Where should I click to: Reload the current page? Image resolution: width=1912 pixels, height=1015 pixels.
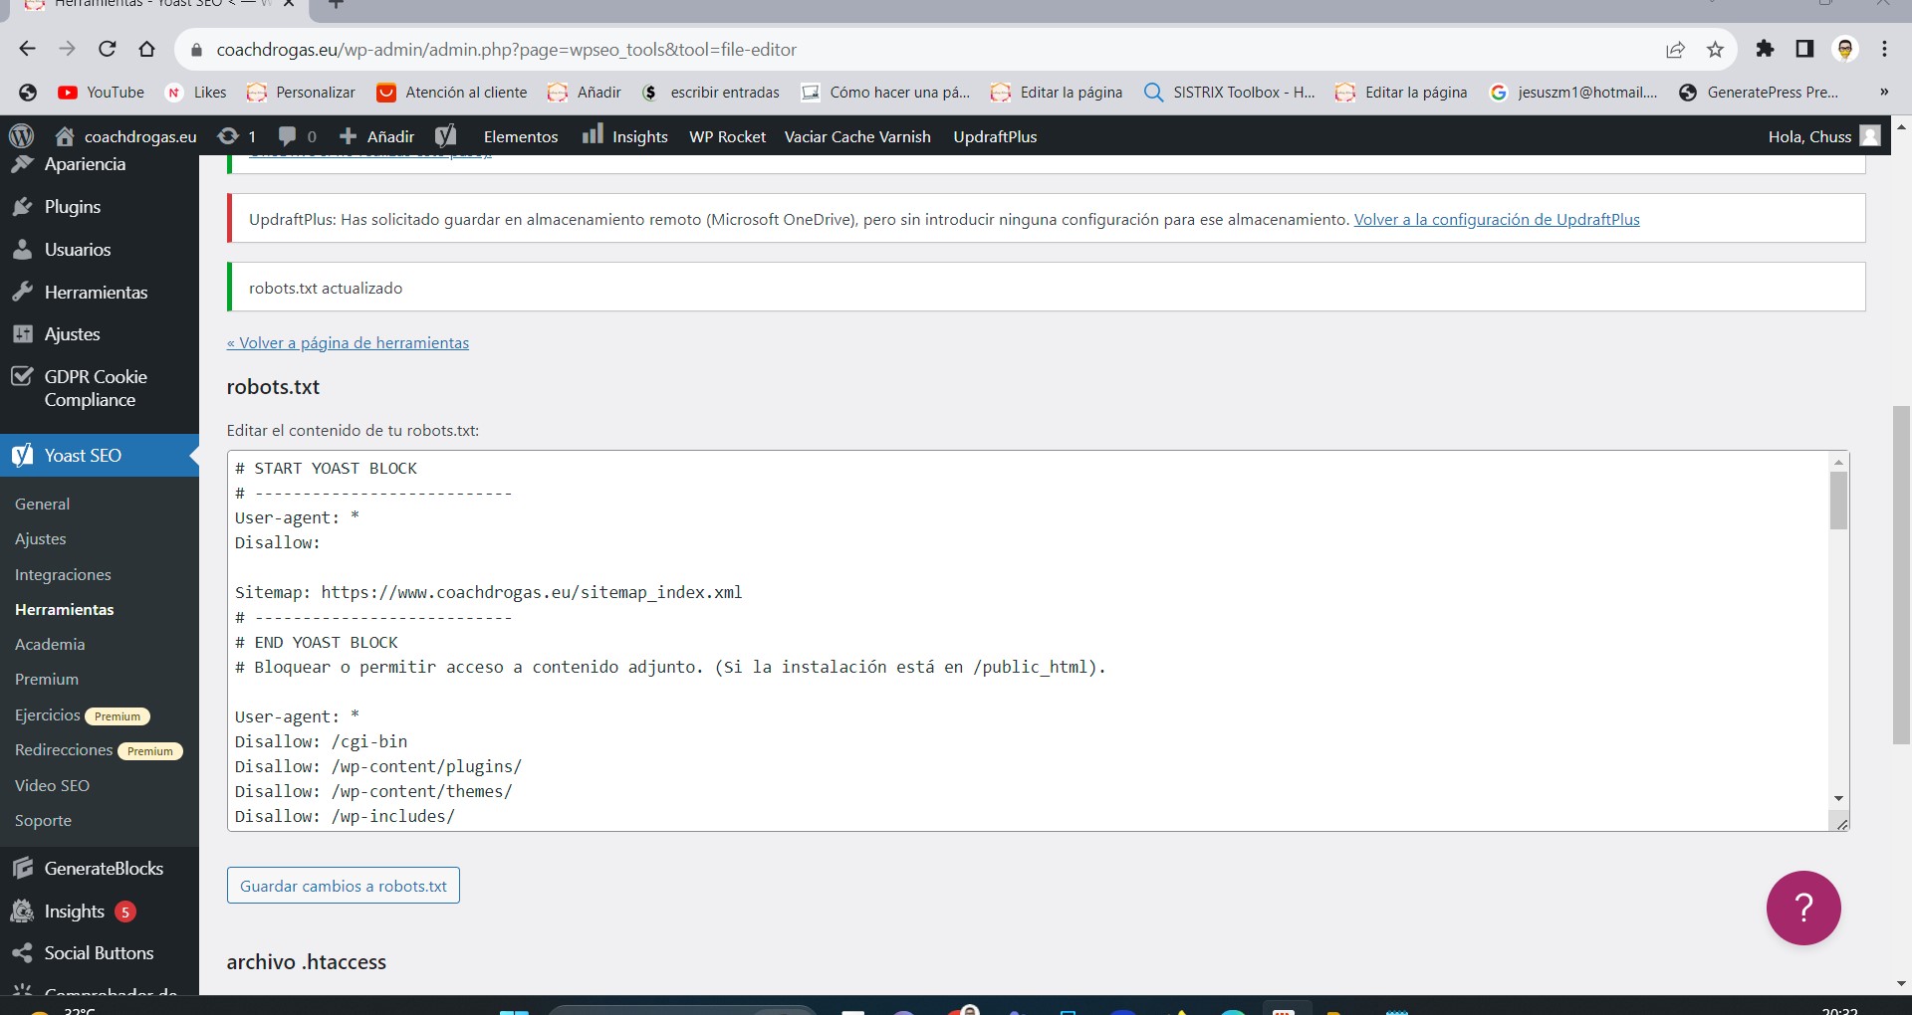click(x=107, y=49)
